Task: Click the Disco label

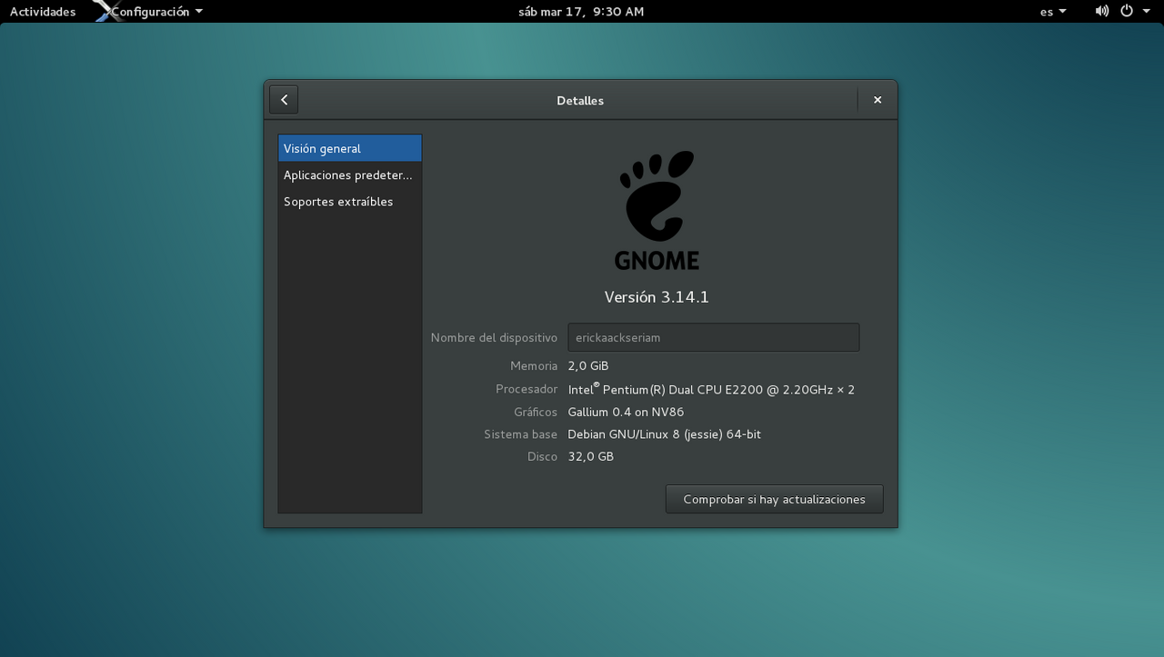Action: coord(542,456)
